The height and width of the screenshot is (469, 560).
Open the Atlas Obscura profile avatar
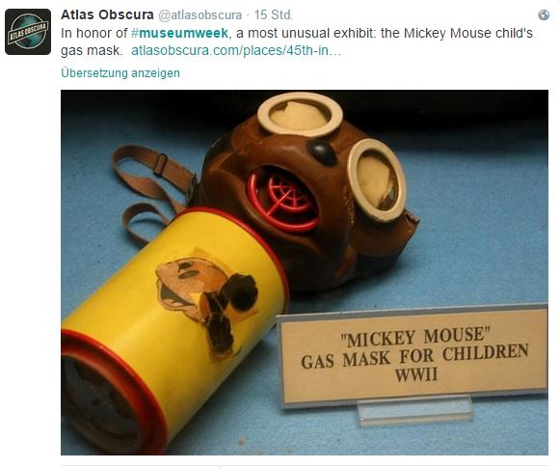(28, 32)
